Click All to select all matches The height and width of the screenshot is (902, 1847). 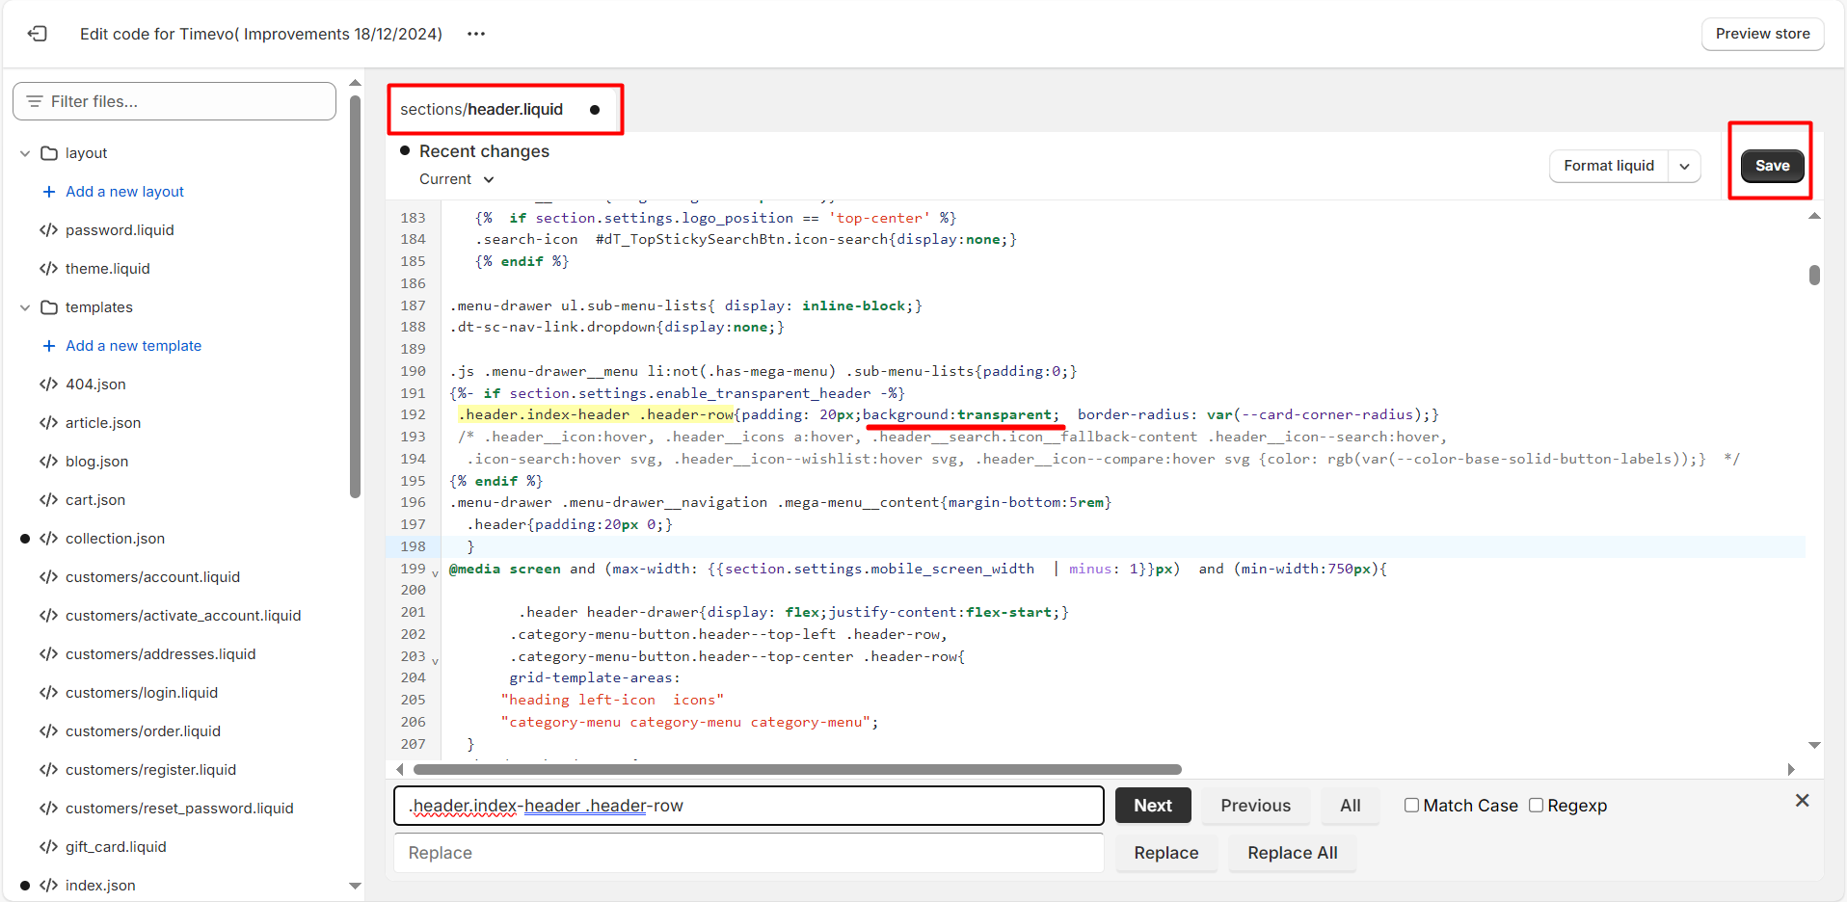tap(1350, 806)
